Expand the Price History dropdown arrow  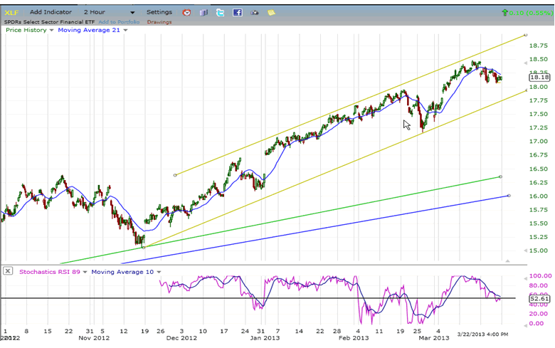click(x=51, y=30)
